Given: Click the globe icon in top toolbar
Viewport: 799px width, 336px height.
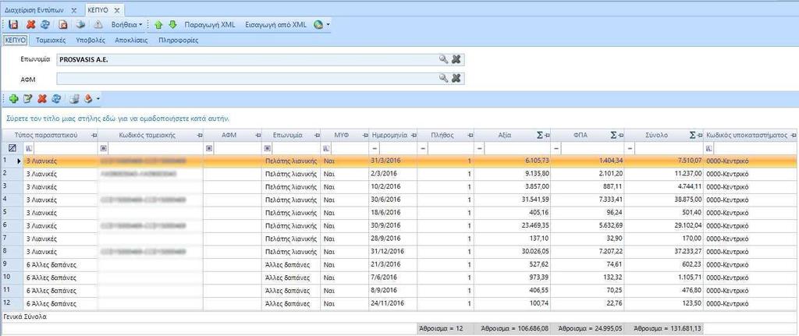Looking at the screenshot, I should (318, 24).
